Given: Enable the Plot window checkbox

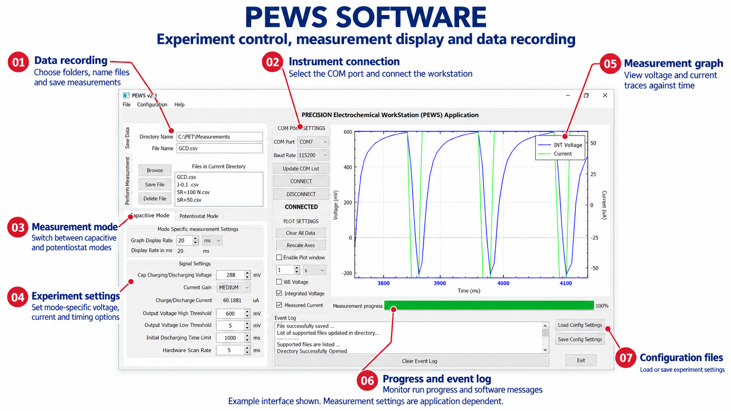Looking at the screenshot, I should click(279, 258).
